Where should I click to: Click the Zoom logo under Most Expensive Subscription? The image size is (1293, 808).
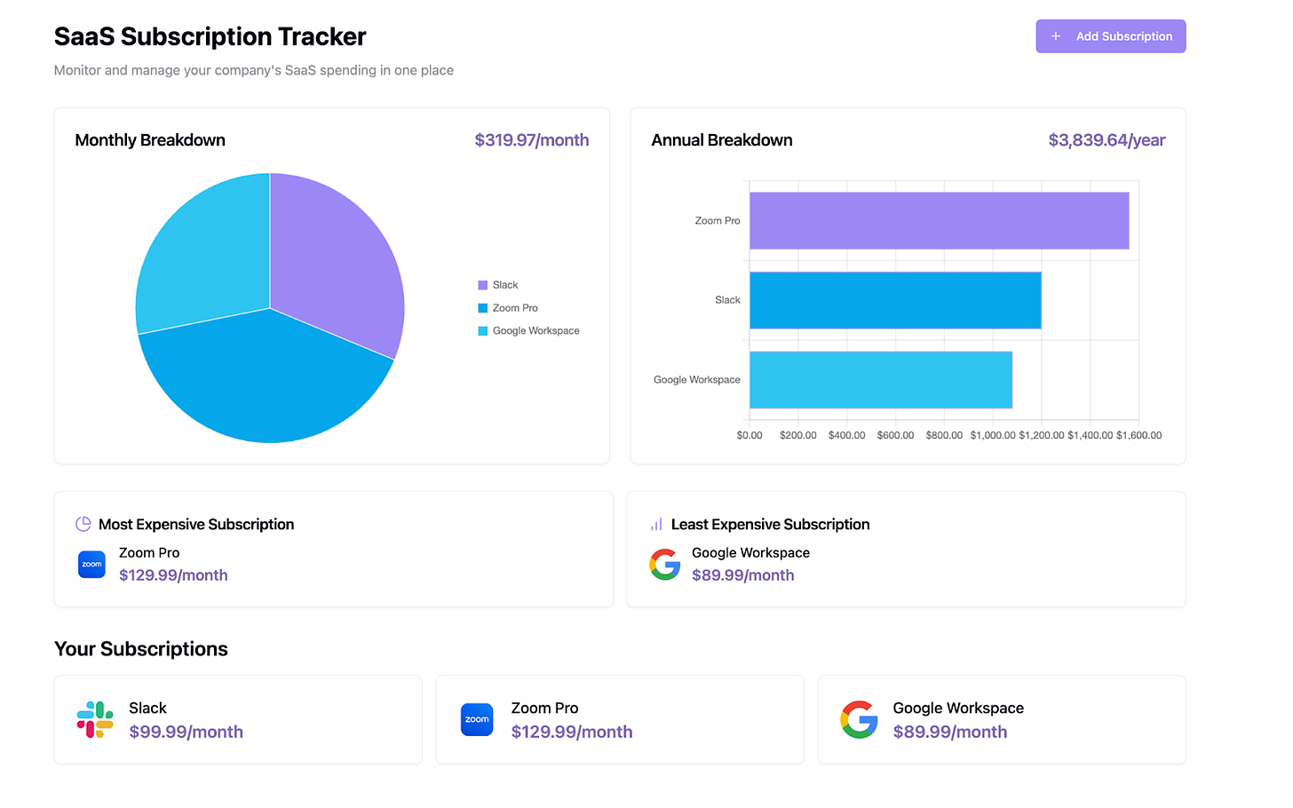click(x=91, y=565)
